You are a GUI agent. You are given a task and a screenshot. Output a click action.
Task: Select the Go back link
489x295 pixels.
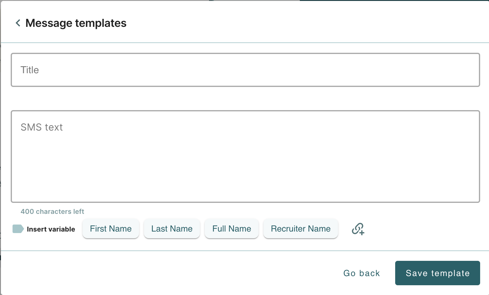click(362, 273)
